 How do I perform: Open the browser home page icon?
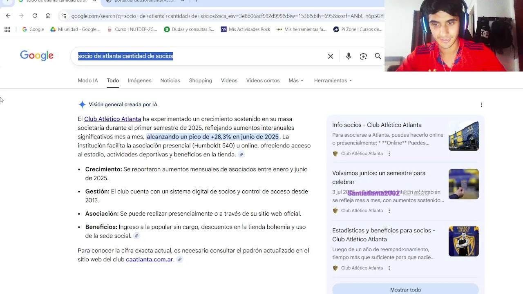[48, 16]
